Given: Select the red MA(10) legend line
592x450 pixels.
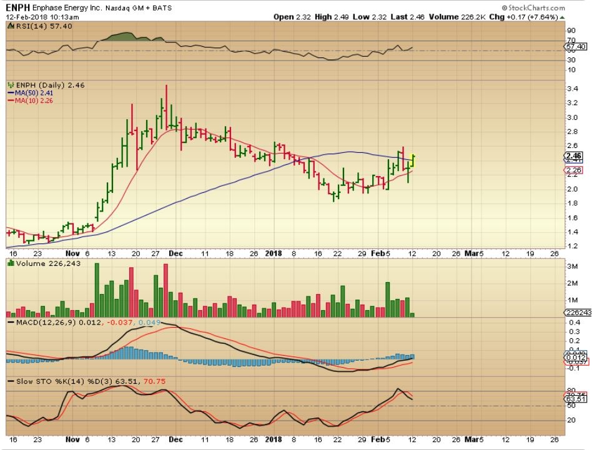Looking at the screenshot, I should [x=11, y=99].
